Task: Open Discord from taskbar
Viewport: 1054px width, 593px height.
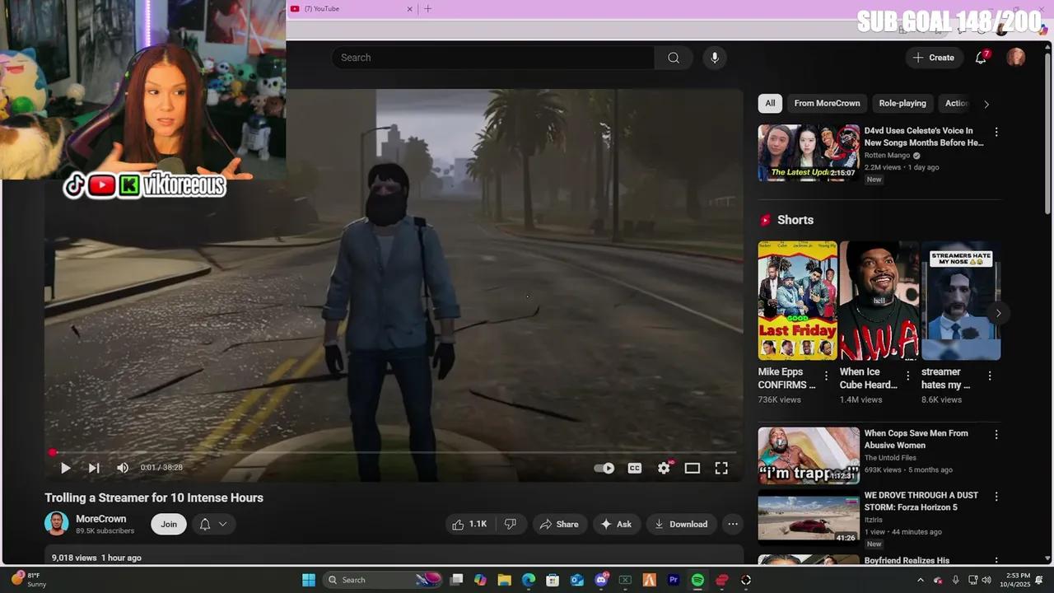Action: (601, 580)
